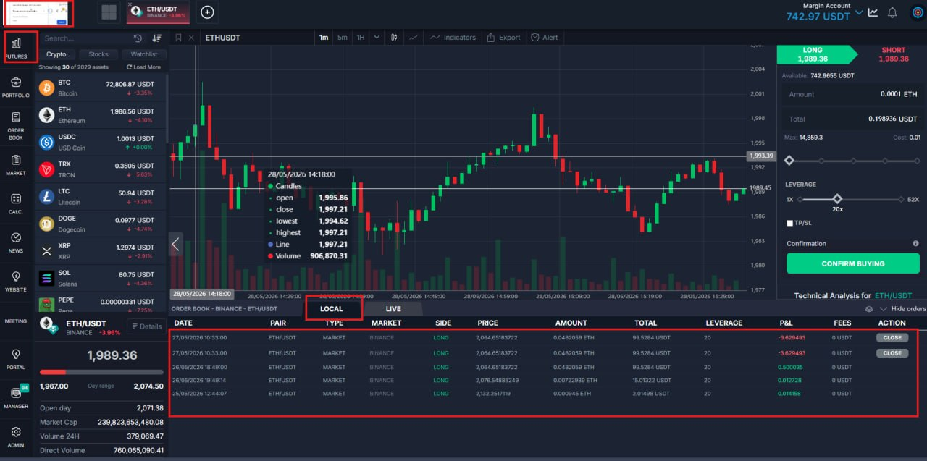Close the first ETH/USDT long position

point(892,338)
